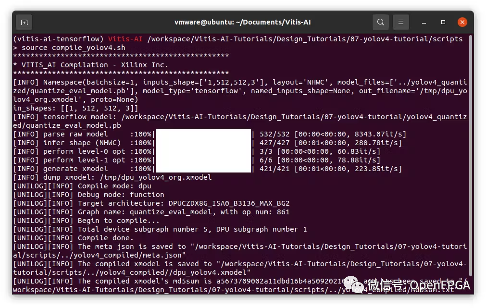Click the red Vitis-AI prompt text
This screenshot has width=486, height=308.
pyautogui.click(x=125, y=39)
